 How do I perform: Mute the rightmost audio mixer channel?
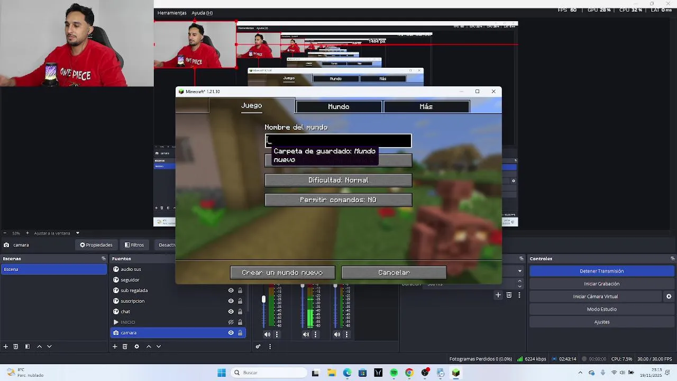337,334
